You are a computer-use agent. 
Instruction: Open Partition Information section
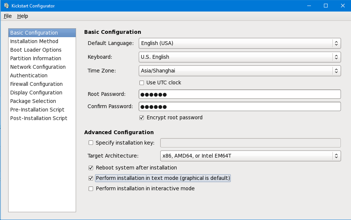click(x=36, y=58)
